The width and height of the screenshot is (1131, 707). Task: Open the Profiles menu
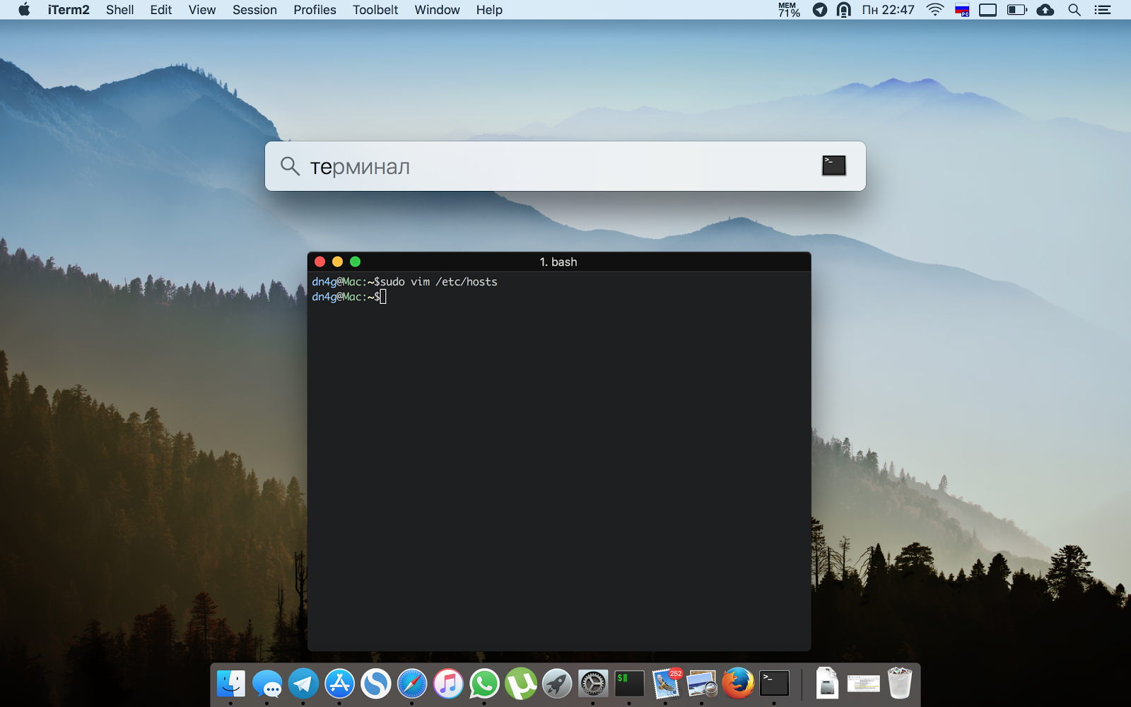point(315,10)
